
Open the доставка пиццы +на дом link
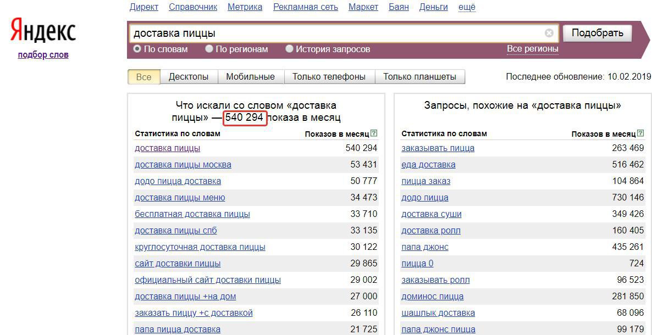tap(185, 297)
